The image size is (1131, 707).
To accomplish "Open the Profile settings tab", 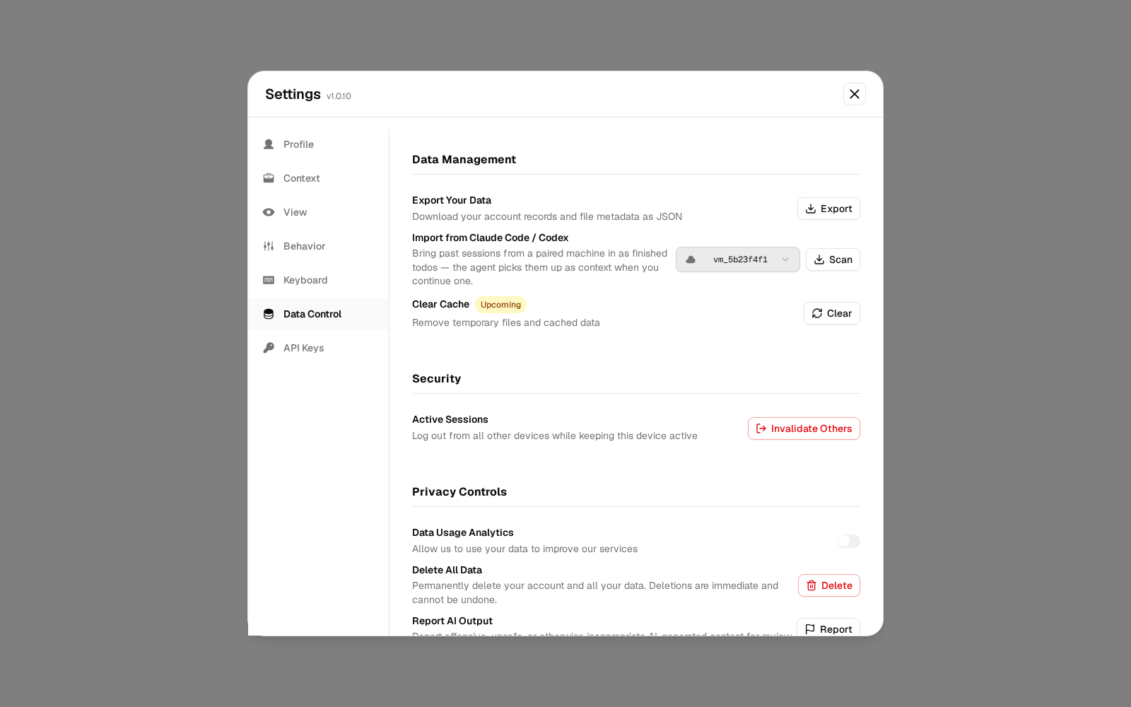I will point(318,144).
